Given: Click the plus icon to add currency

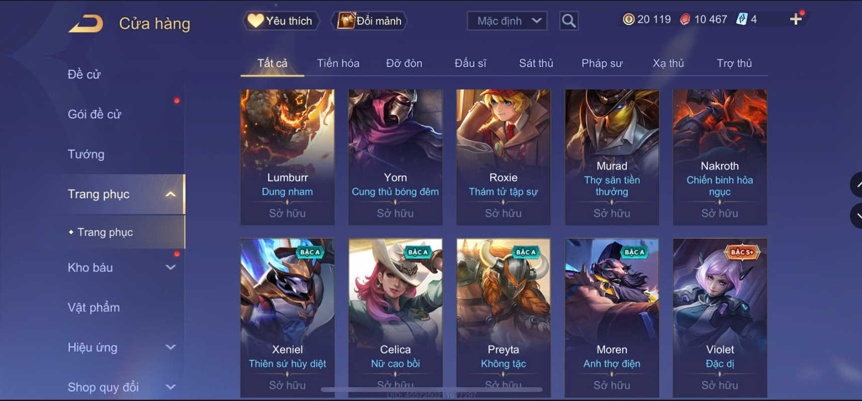Looking at the screenshot, I should pos(796,19).
